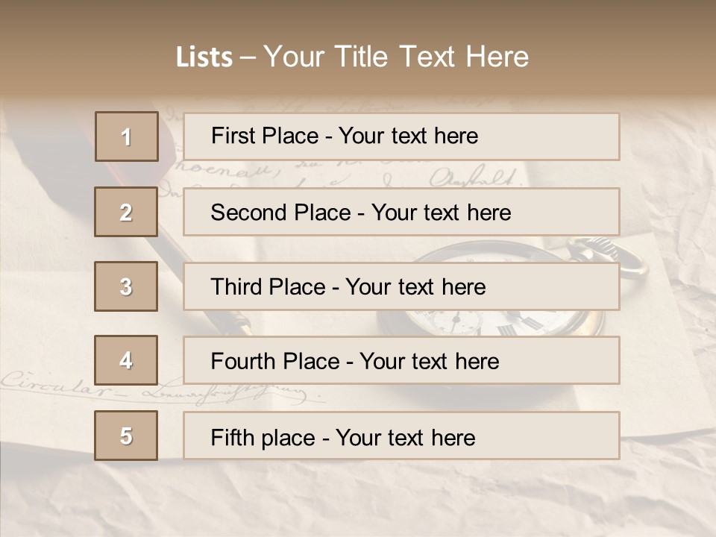Viewport: 716px width, 537px height.
Task: Click the words Fifth place
Action: [263, 438]
